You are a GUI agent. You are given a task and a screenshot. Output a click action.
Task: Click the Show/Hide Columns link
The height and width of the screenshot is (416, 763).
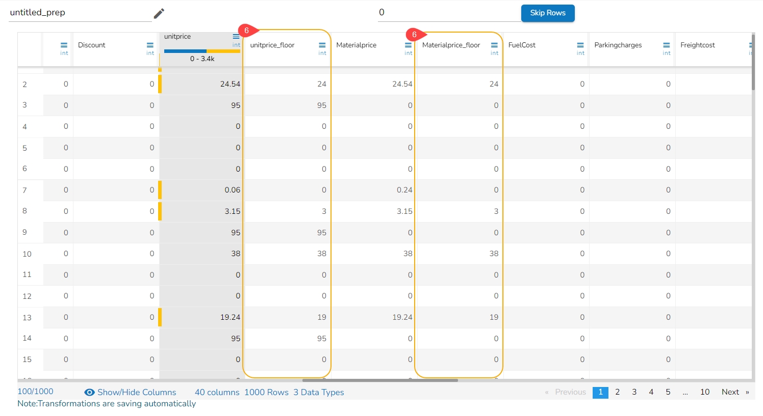pos(137,392)
